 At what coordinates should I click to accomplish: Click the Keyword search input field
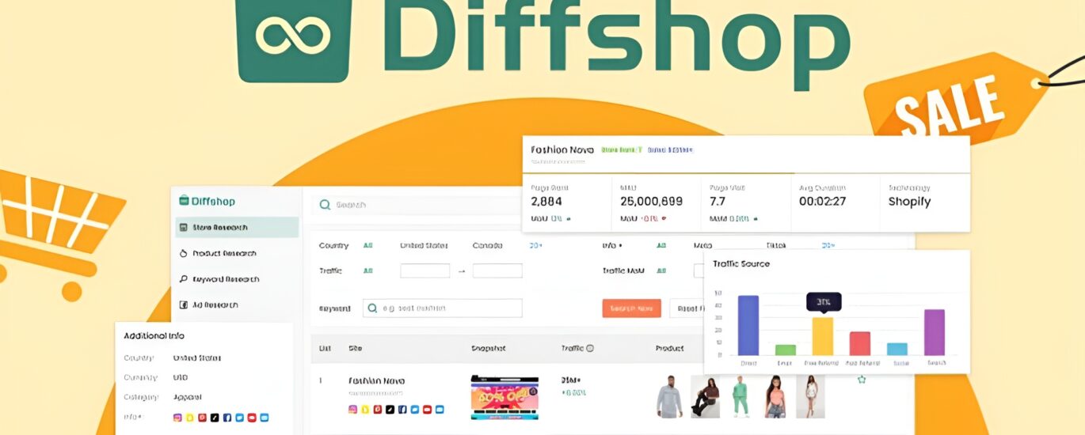coord(443,308)
